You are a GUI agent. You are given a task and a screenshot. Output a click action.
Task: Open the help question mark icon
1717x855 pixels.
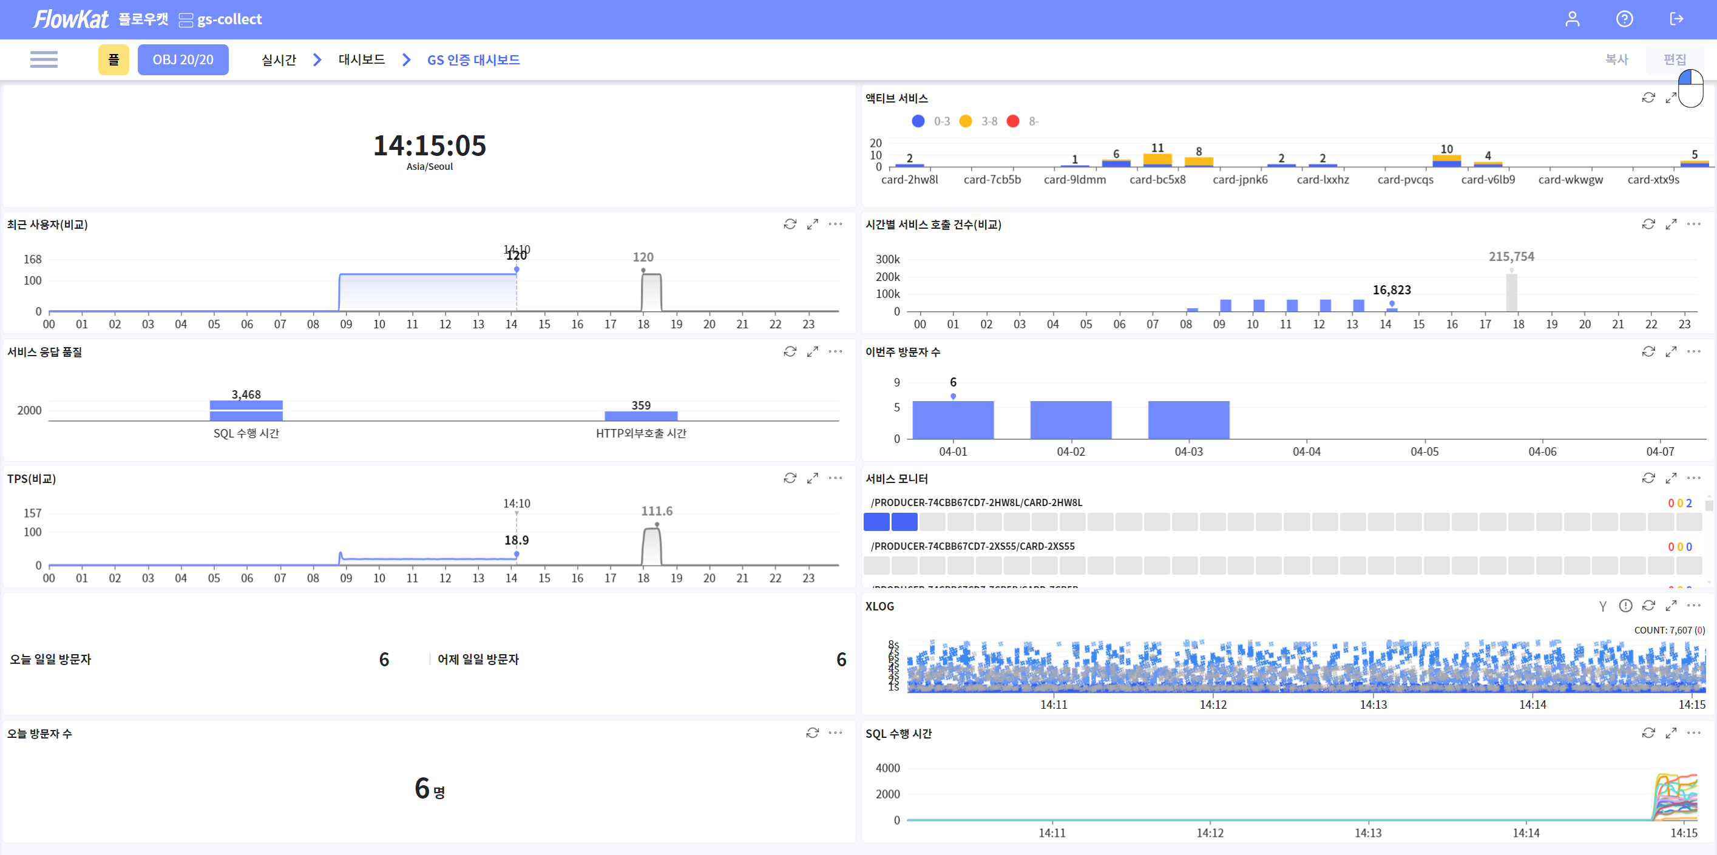pos(1624,19)
